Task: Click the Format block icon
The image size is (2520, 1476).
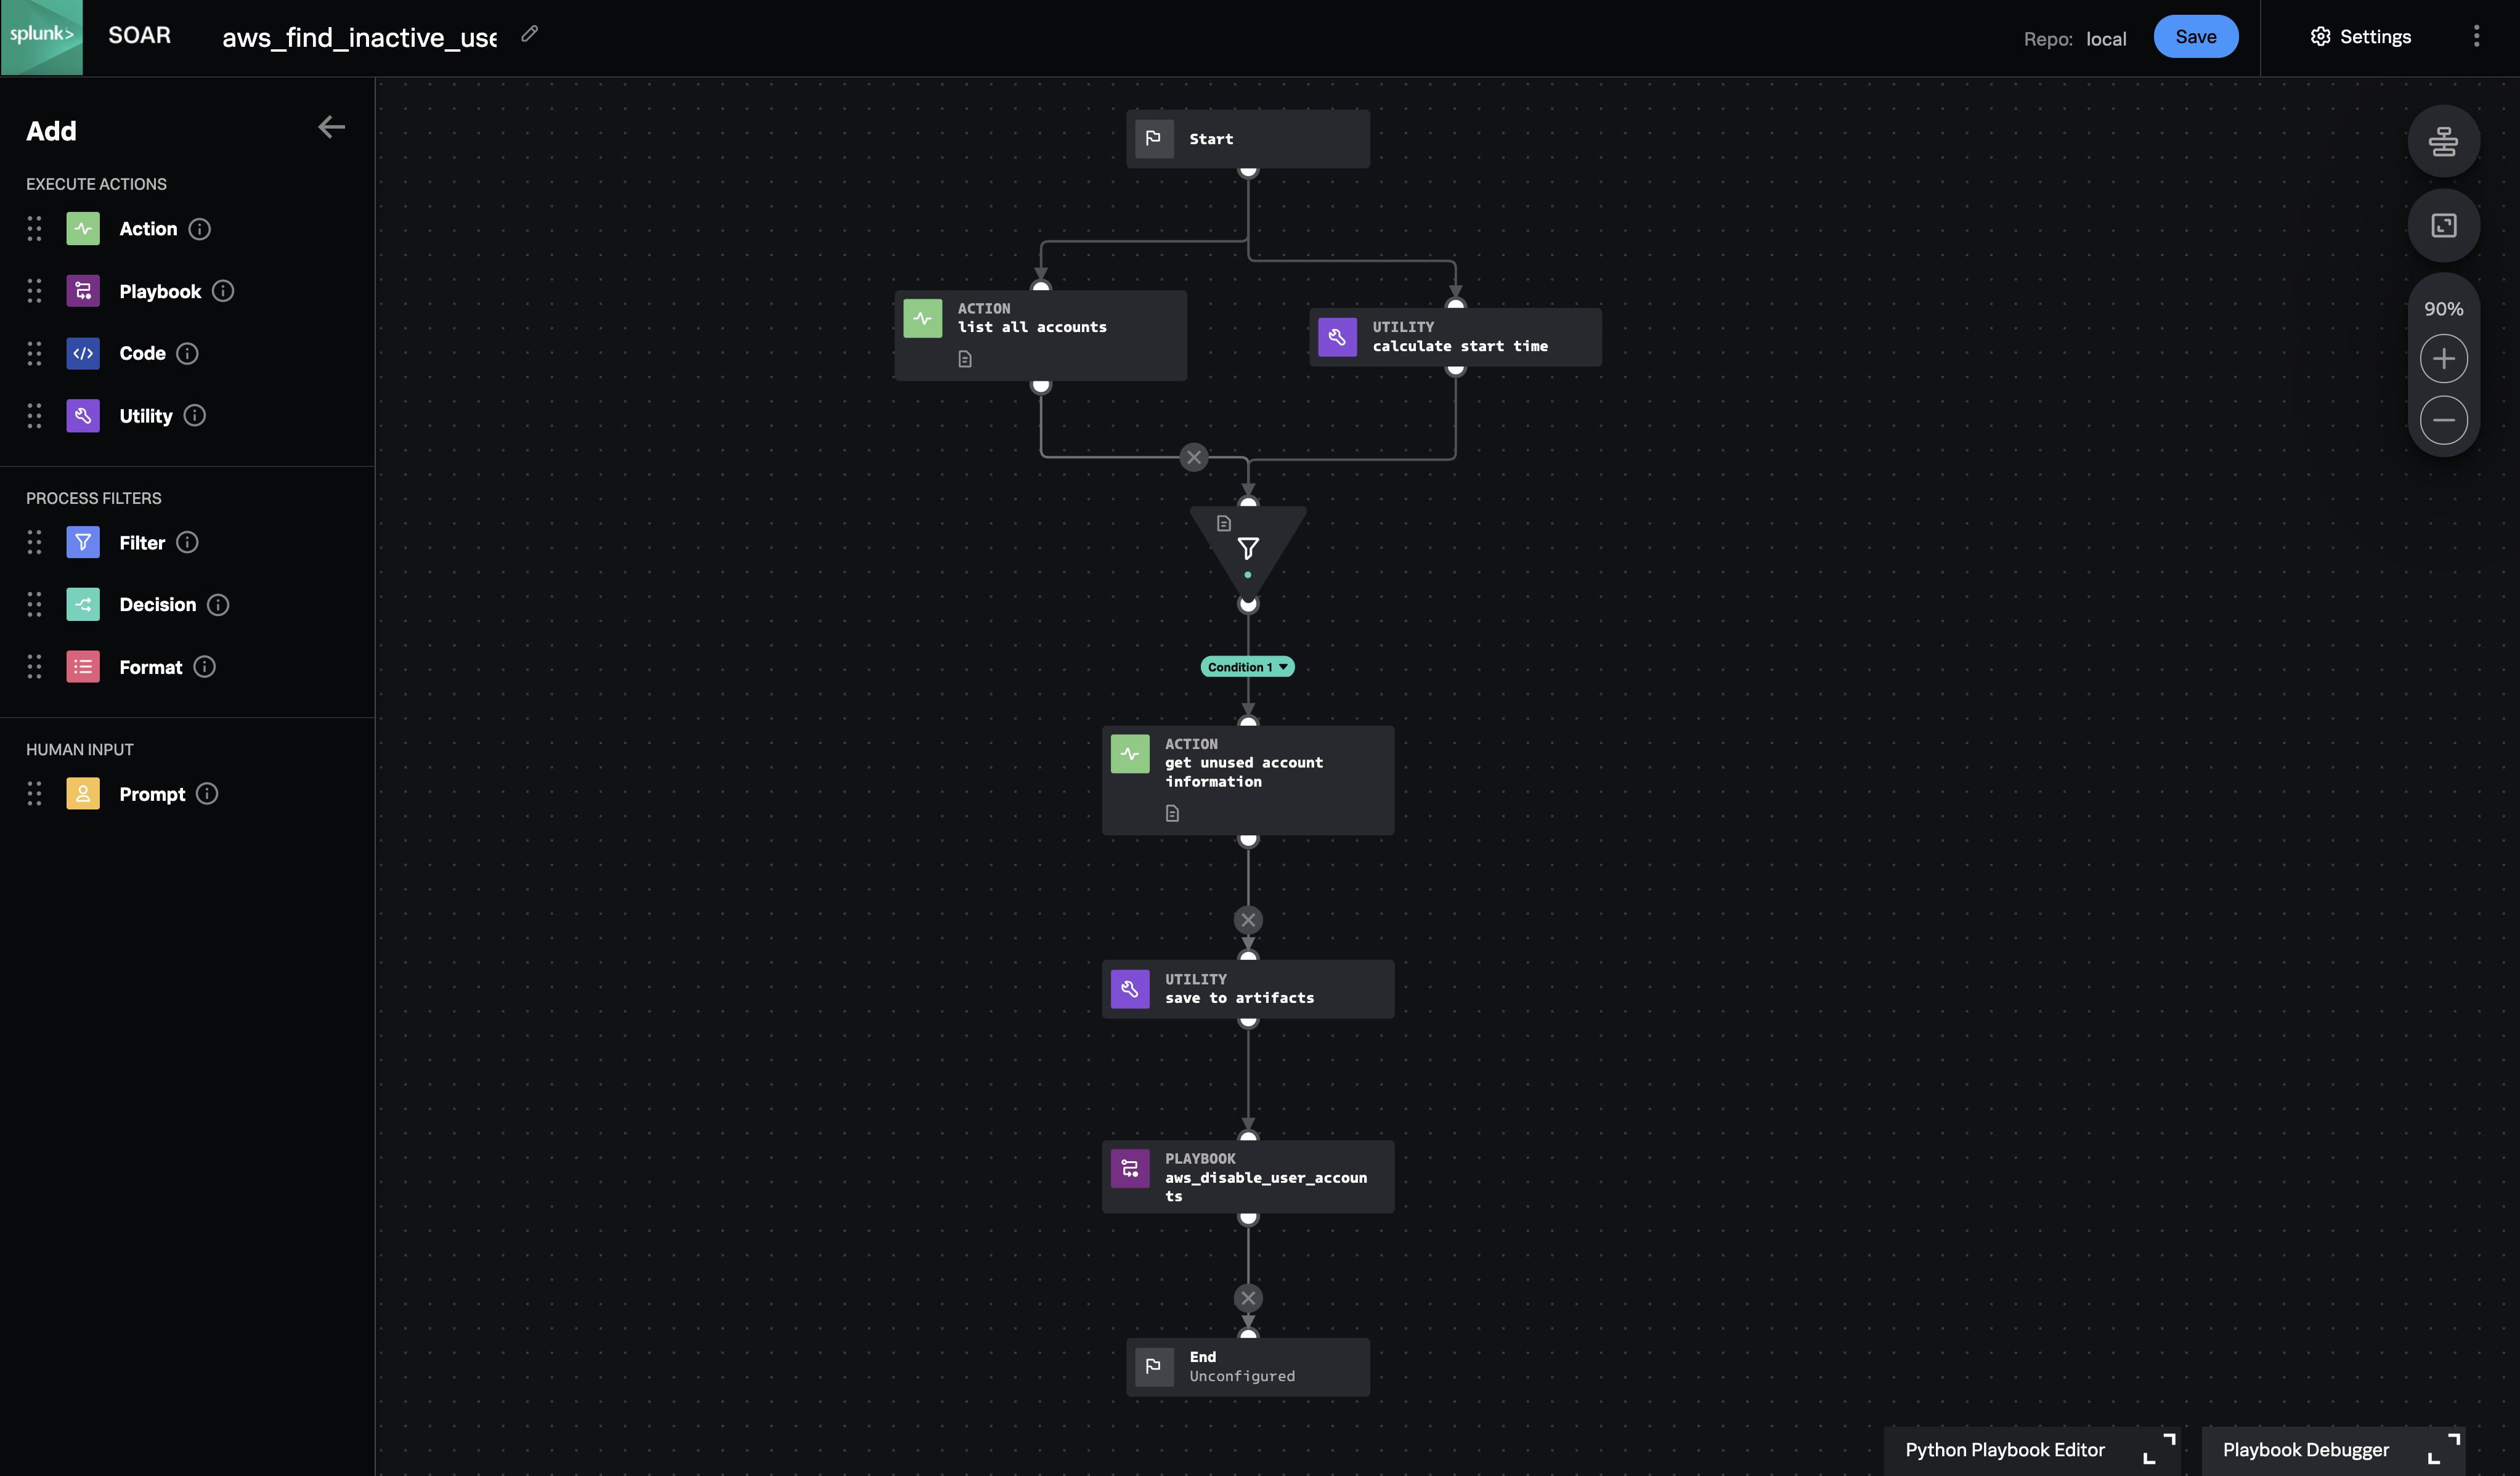Action: click(83, 667)
